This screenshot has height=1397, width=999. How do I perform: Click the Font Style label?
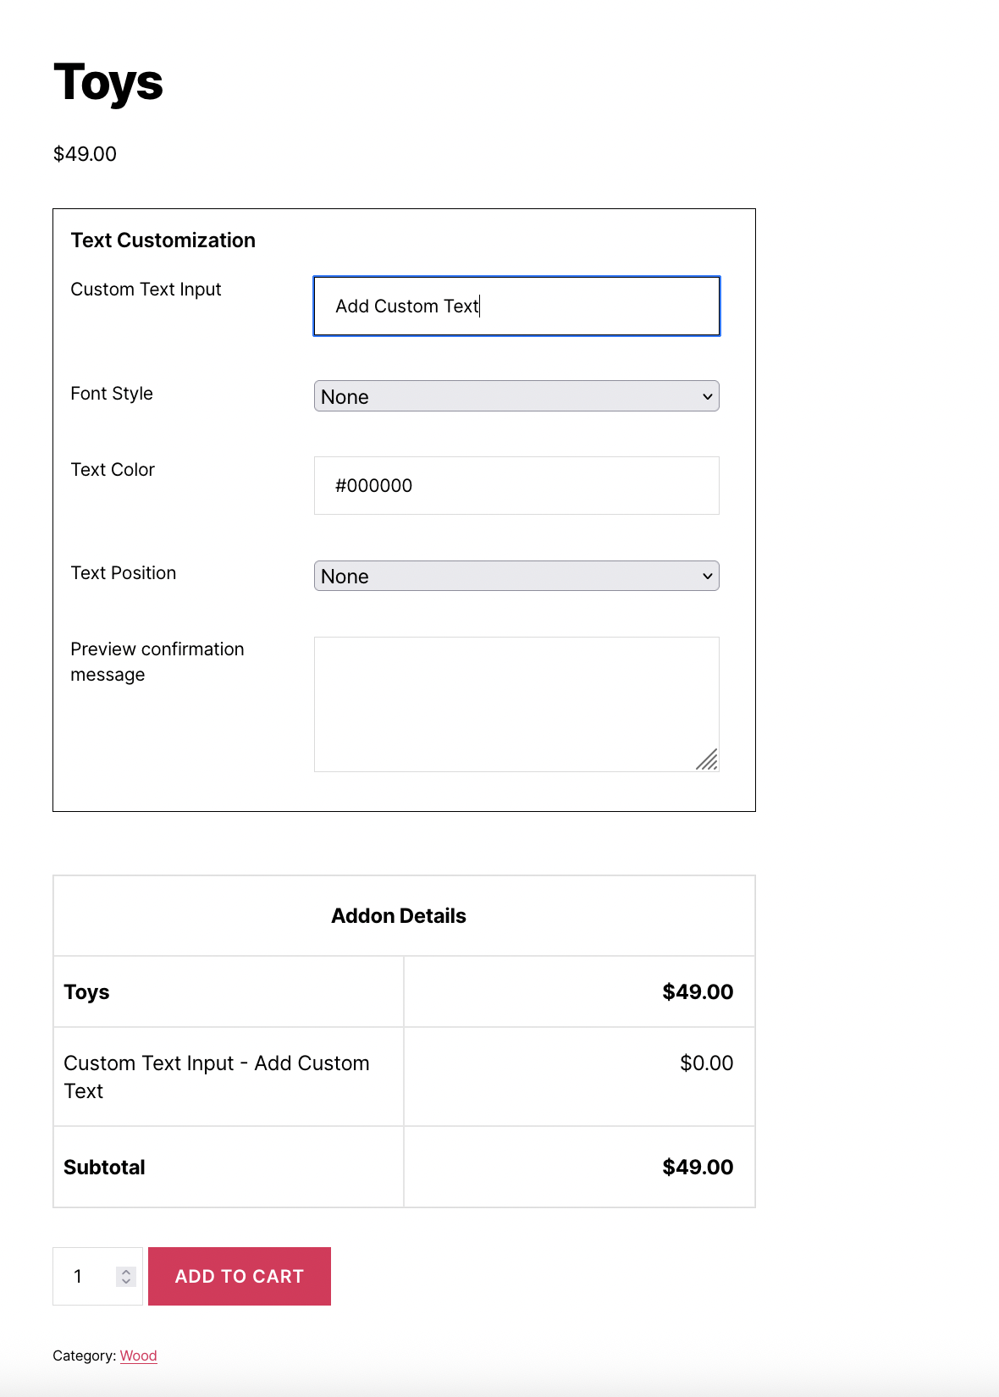click(112, 394)
